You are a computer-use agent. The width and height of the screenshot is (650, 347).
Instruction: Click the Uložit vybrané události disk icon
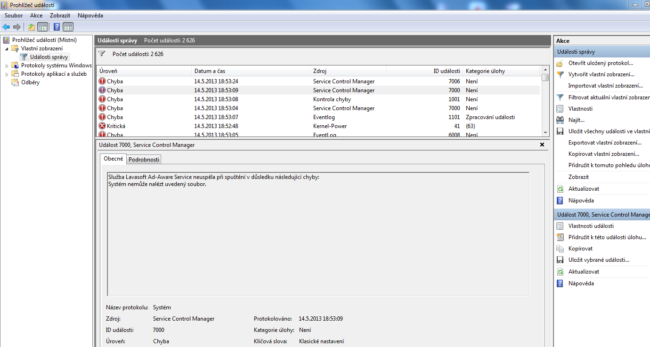coord(560,260)
